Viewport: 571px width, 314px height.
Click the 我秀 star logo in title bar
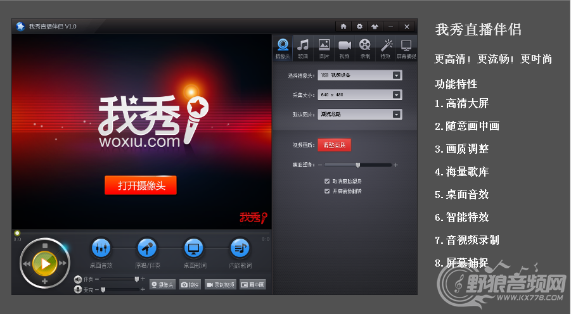coord(20,26)
